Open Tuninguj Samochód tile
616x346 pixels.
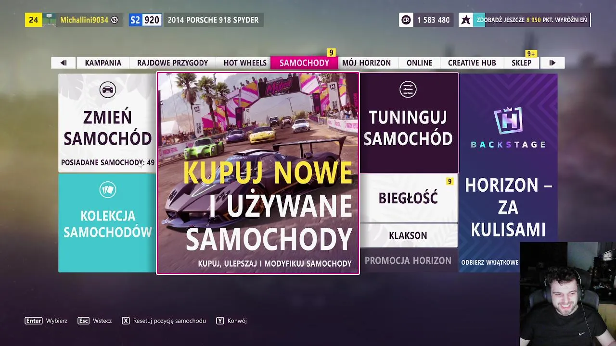click(409, 123)
